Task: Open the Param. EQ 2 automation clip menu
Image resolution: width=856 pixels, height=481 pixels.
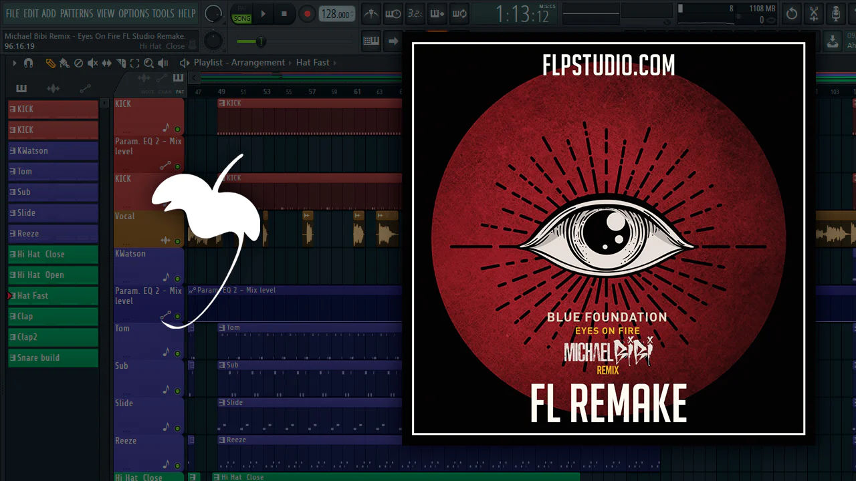Action: coord(193,290)
